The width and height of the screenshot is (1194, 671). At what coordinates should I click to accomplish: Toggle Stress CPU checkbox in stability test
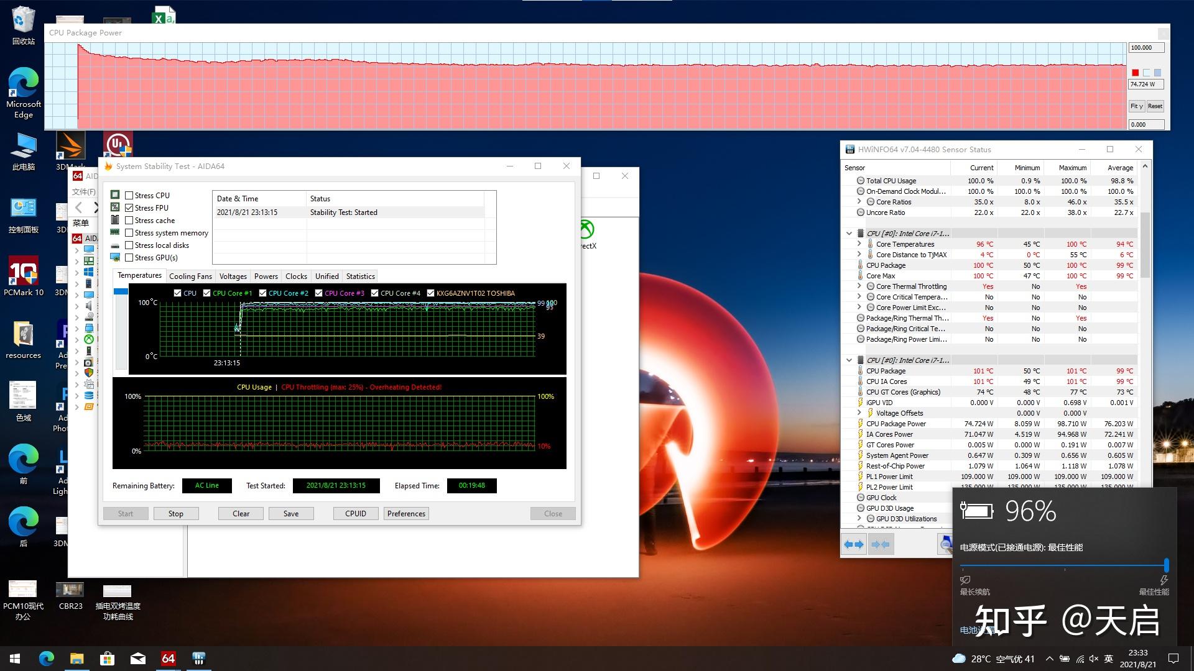pos(129,195)
